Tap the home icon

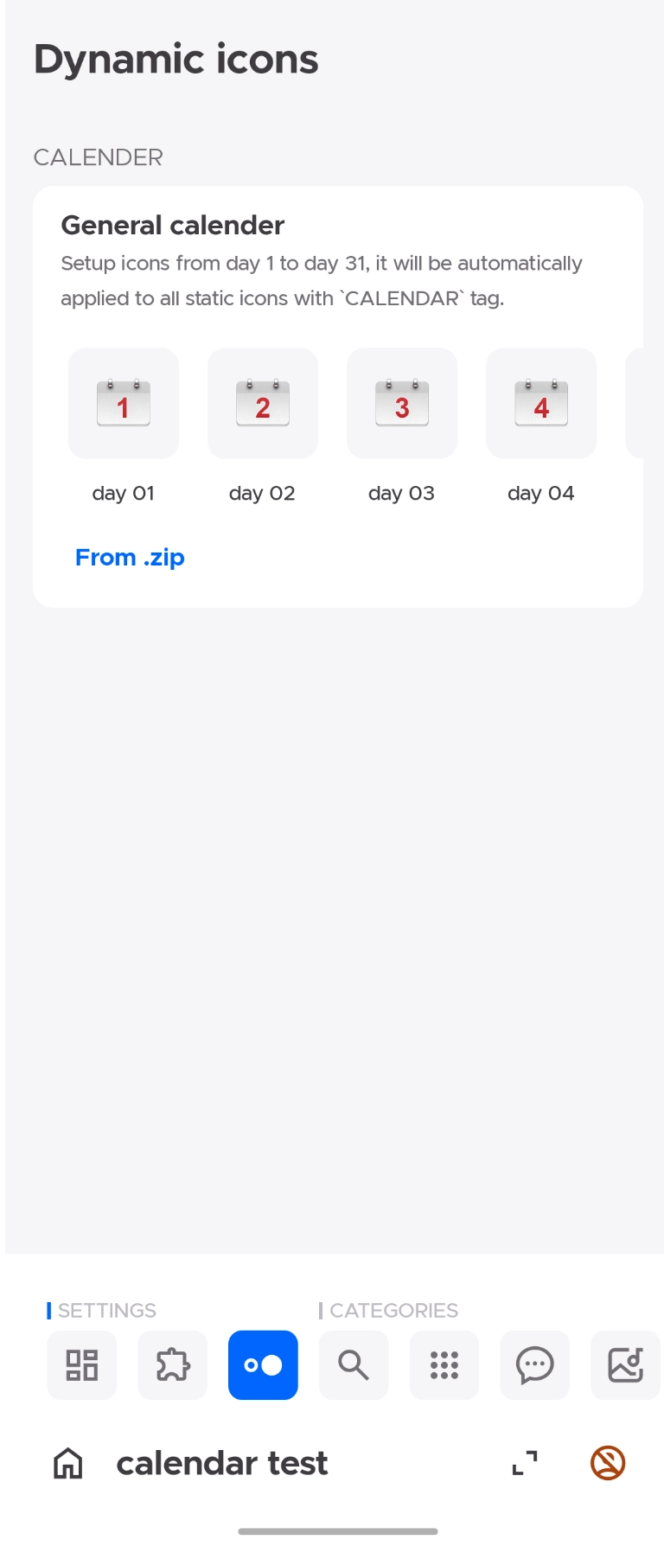(68, 1464)
